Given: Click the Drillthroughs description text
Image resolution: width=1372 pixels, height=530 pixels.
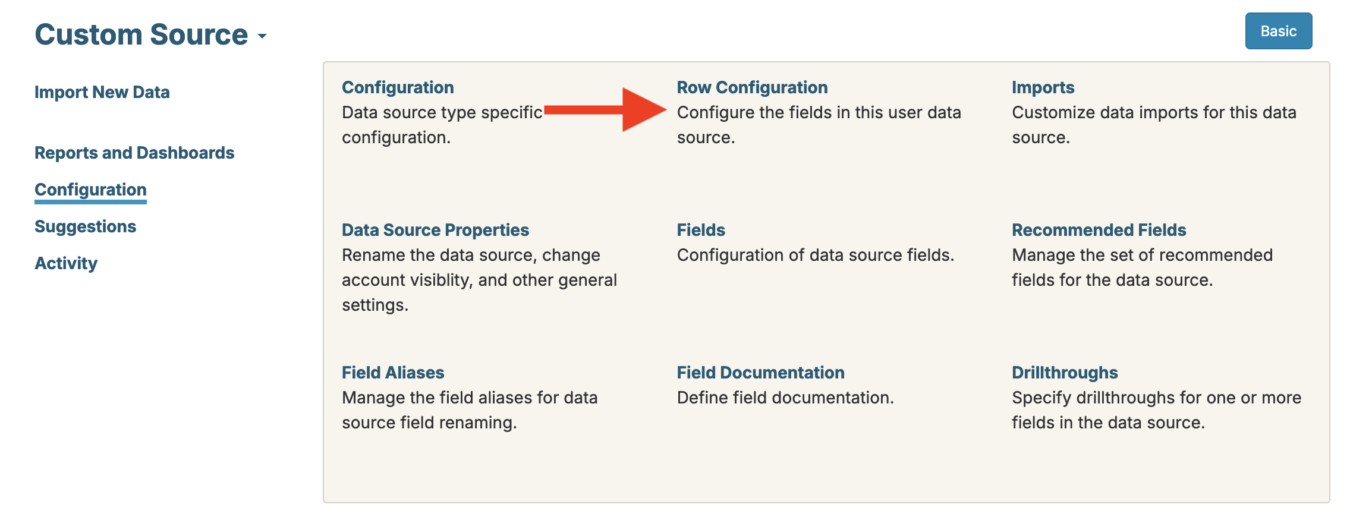Looking at the screenshot, I should 1156,410.
